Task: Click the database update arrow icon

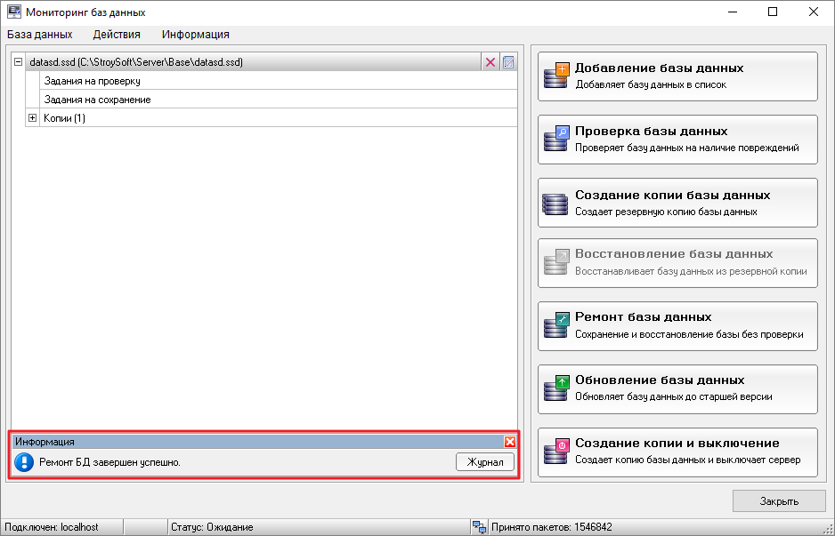Action: 555,388
